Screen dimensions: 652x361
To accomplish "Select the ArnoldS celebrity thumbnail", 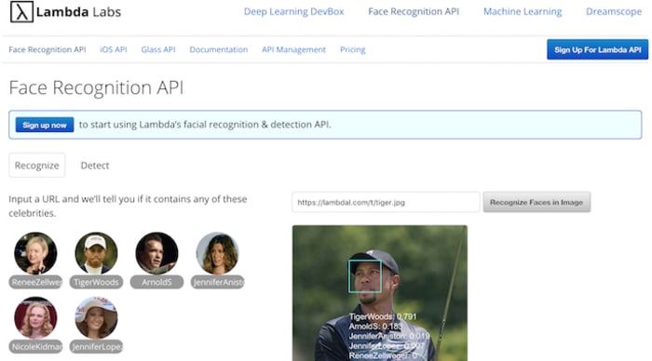I will click(156, 253).
